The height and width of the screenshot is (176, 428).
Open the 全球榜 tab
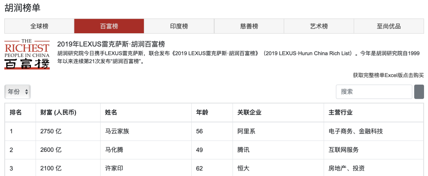(39, 26)
